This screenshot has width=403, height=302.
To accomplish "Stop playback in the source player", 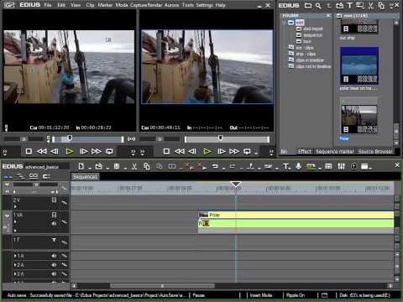I will (x=29, y=151).
